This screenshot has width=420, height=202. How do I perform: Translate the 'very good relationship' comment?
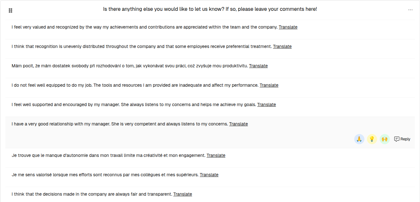point(239,124)
